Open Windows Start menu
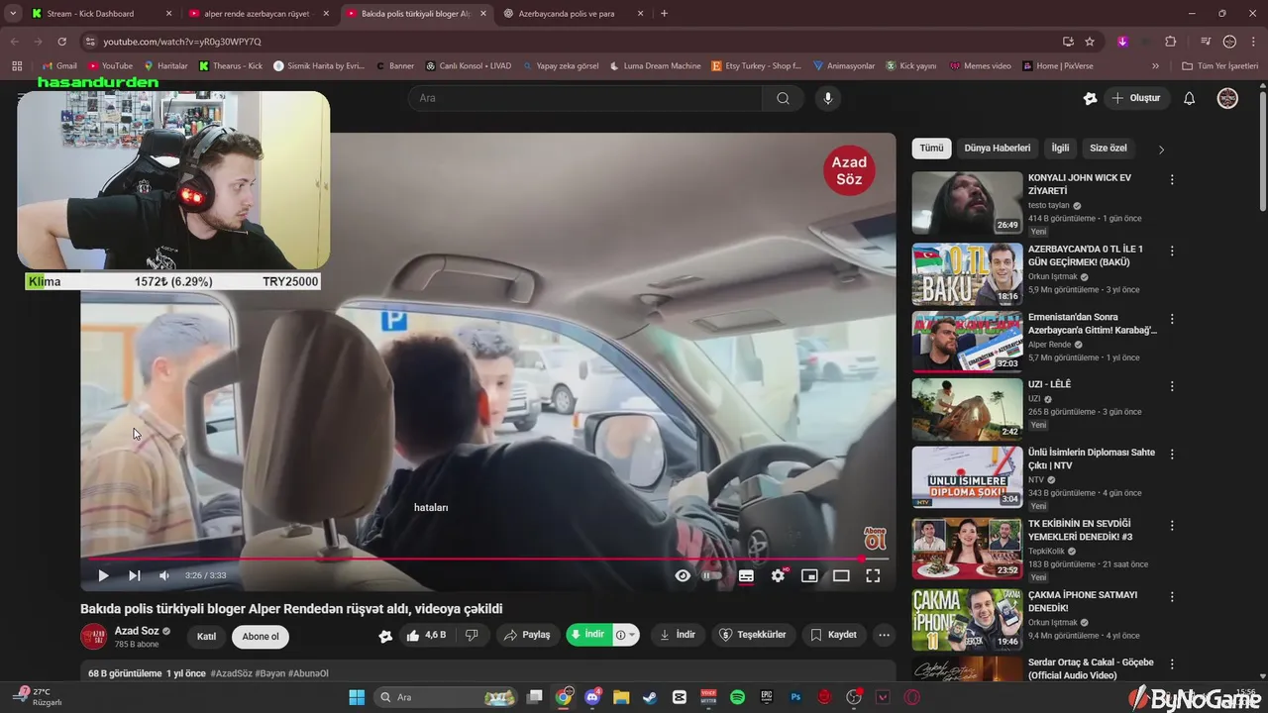The width and height of the screenshot is (1268, 713). pyautogui.click(x=357, y=697)
